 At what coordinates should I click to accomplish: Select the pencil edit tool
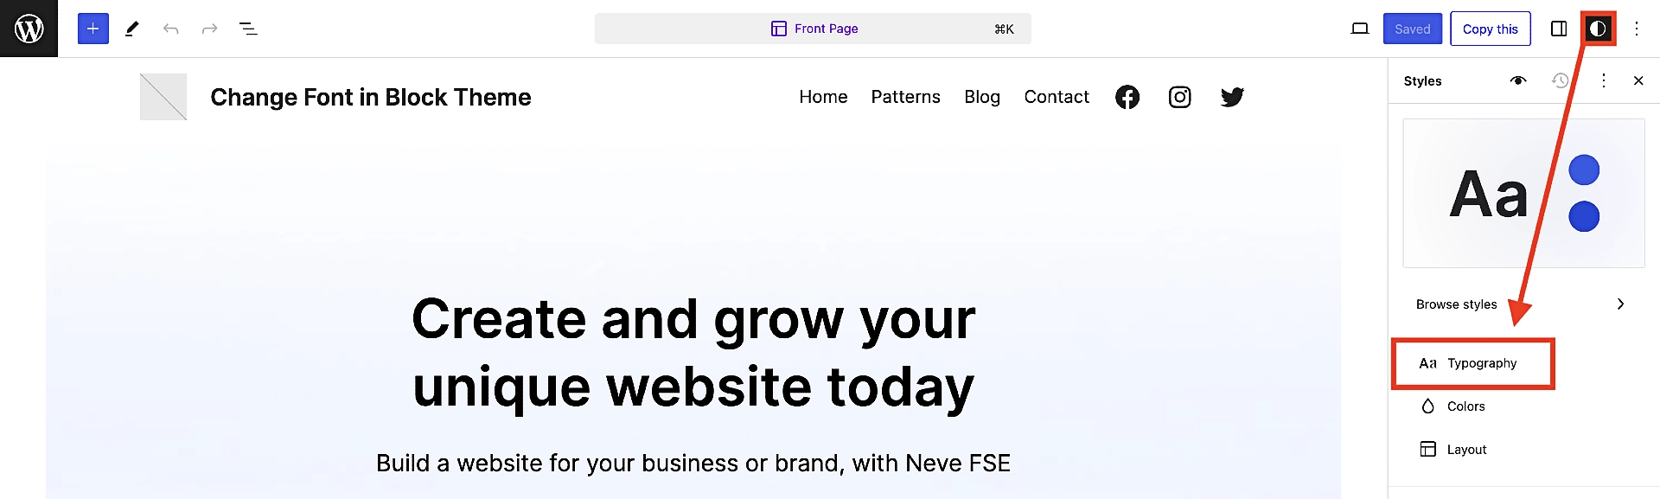[131, 29]
